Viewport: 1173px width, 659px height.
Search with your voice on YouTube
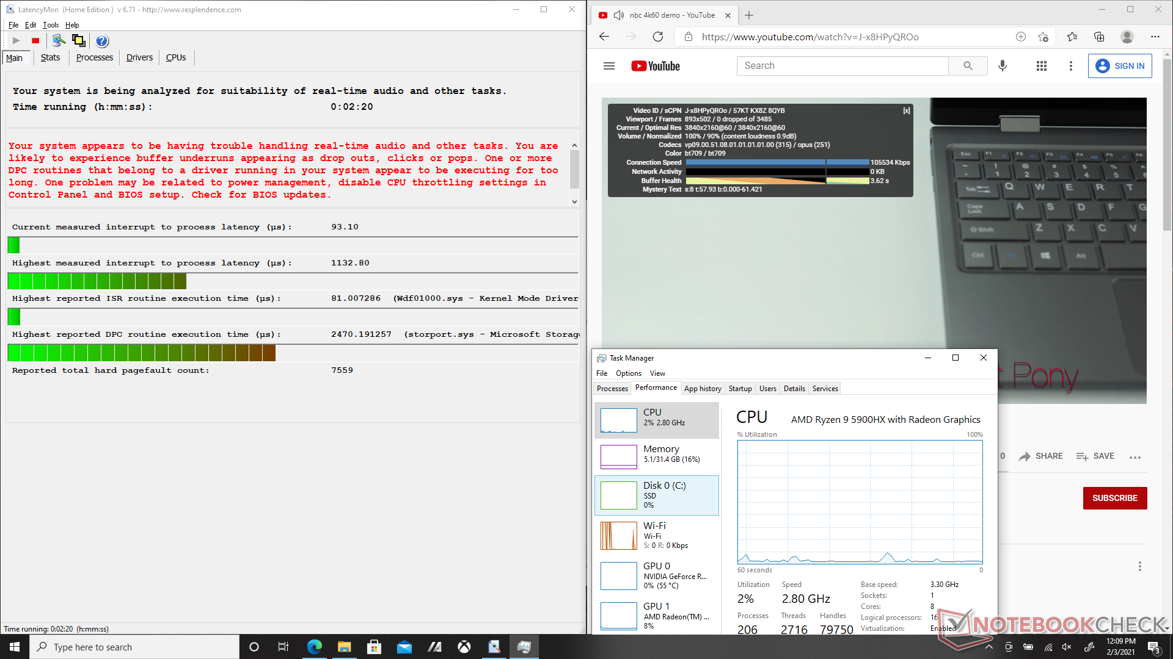[x=1003, y=66]
